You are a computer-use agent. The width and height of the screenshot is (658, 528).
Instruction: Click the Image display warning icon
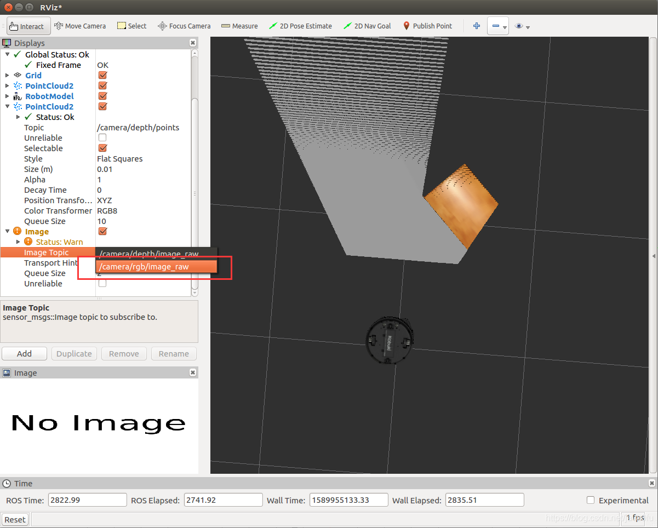point(18,231)
